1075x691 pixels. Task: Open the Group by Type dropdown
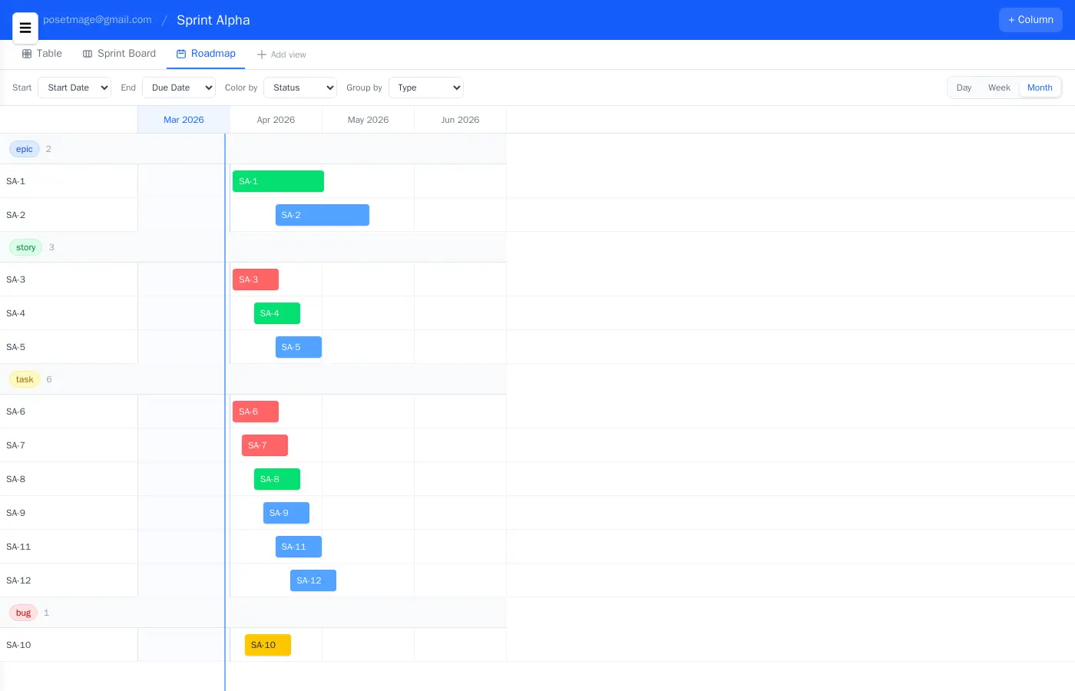click(426, 88)
